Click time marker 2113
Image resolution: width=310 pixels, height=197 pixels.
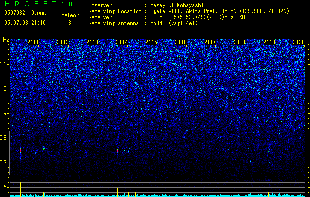point(92,42)
